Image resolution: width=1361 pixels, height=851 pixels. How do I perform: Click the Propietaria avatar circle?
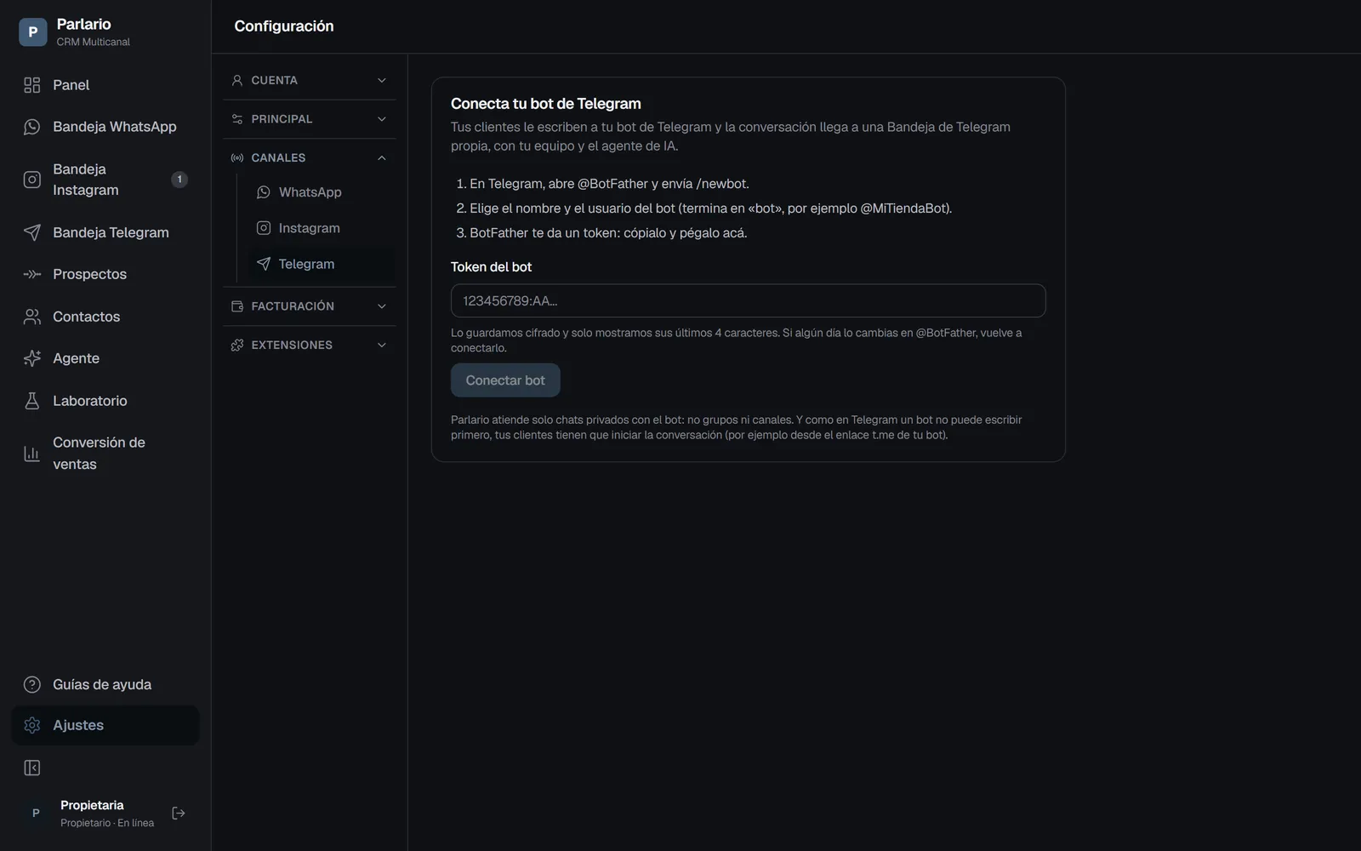click(x=36, y=814)
